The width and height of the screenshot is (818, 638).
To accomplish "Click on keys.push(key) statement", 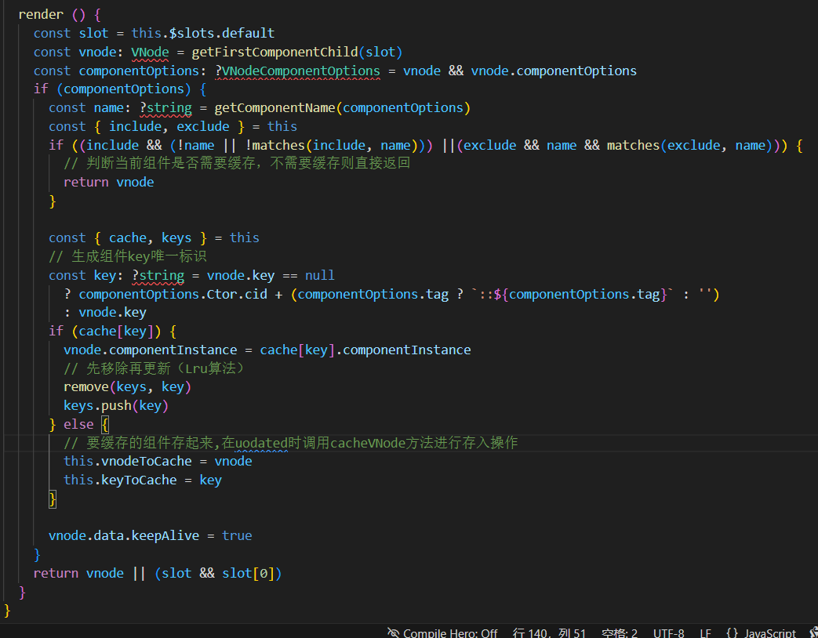I will coord(116,405).
